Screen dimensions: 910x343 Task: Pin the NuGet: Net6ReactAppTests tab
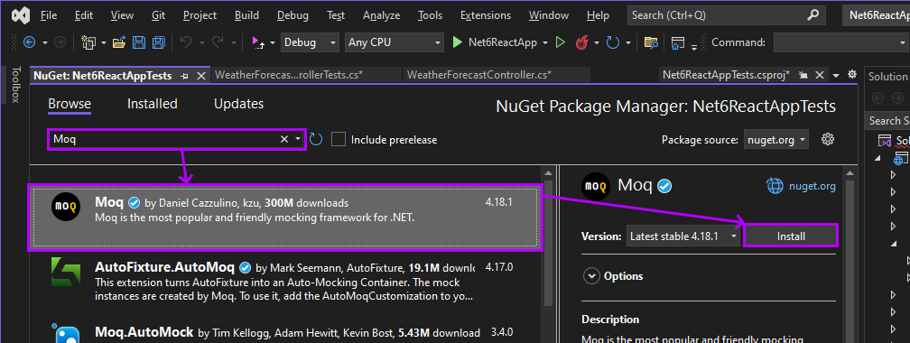[x=184, y=76]
